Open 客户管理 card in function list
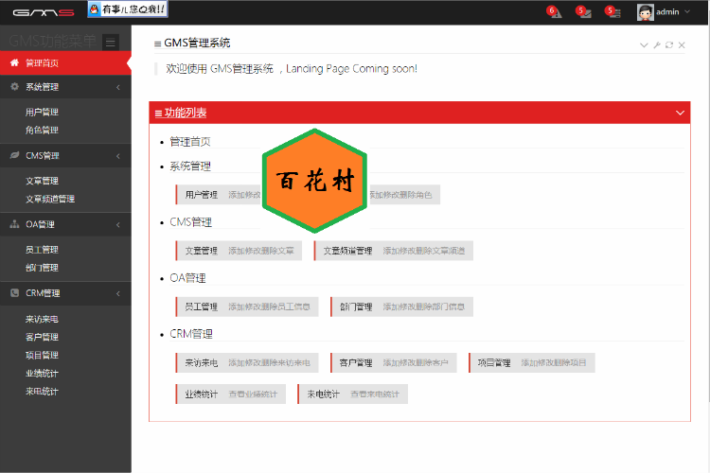 (x=394, y=363)
